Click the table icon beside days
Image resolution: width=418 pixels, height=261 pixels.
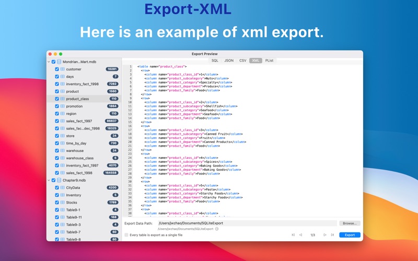pyautogui.click(x=62, y=76)
